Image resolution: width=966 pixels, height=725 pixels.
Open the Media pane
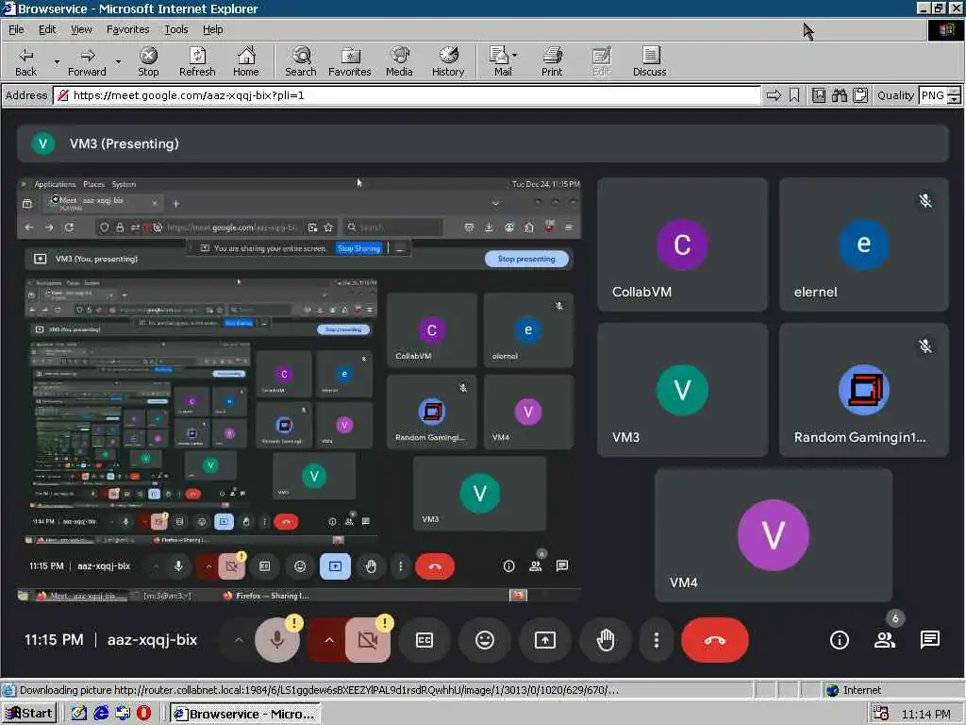(x=399, y=61)
